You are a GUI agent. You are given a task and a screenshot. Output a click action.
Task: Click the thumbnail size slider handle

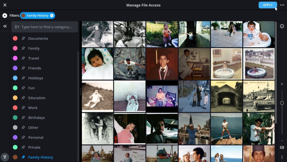click(x=282, y=103)
